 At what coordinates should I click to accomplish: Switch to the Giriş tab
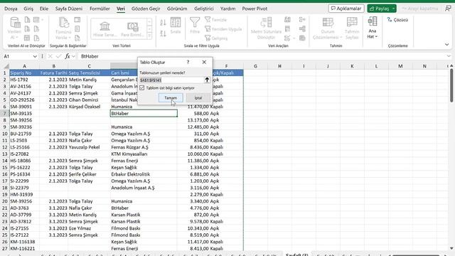[x=28, y=9]
